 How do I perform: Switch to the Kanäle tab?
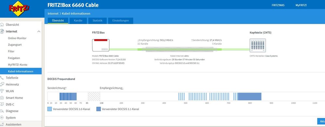(x=78, y=21)
